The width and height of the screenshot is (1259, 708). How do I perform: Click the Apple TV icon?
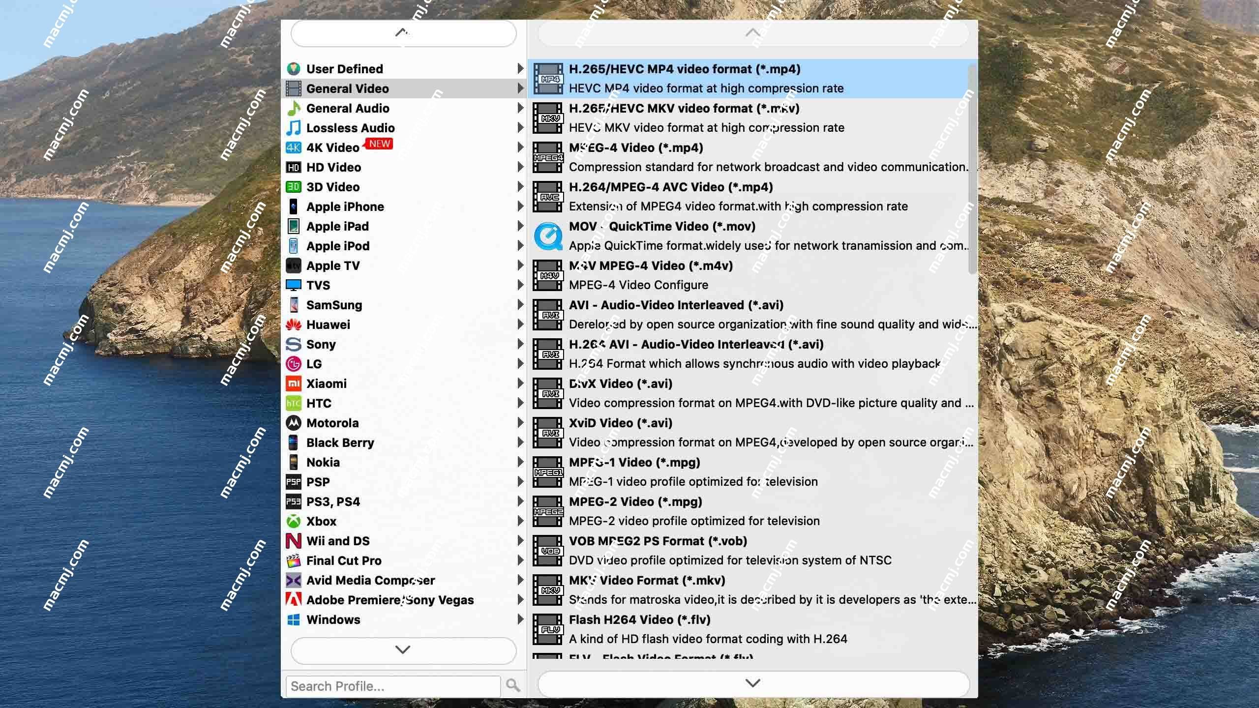(294, 265)
